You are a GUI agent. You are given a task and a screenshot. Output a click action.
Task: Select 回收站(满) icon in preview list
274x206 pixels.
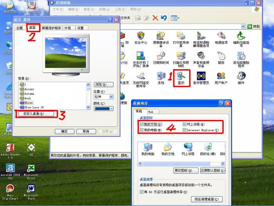(208, 149)
